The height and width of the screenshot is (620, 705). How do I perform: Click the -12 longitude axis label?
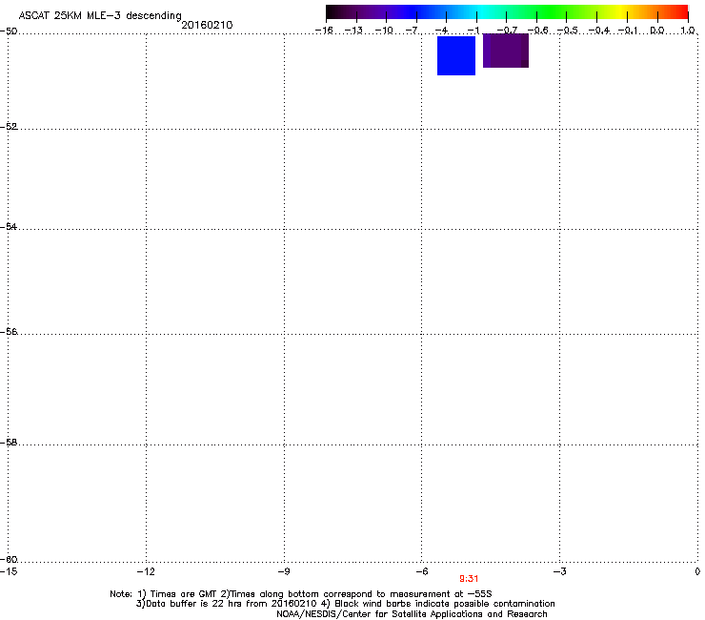pos(146,571)
